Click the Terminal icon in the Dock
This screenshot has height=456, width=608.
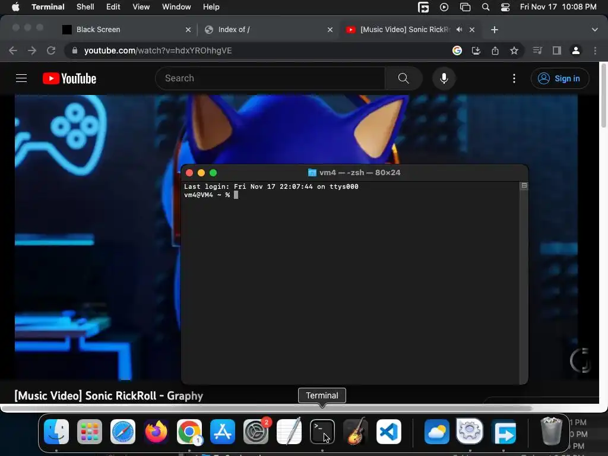[322, 432]
